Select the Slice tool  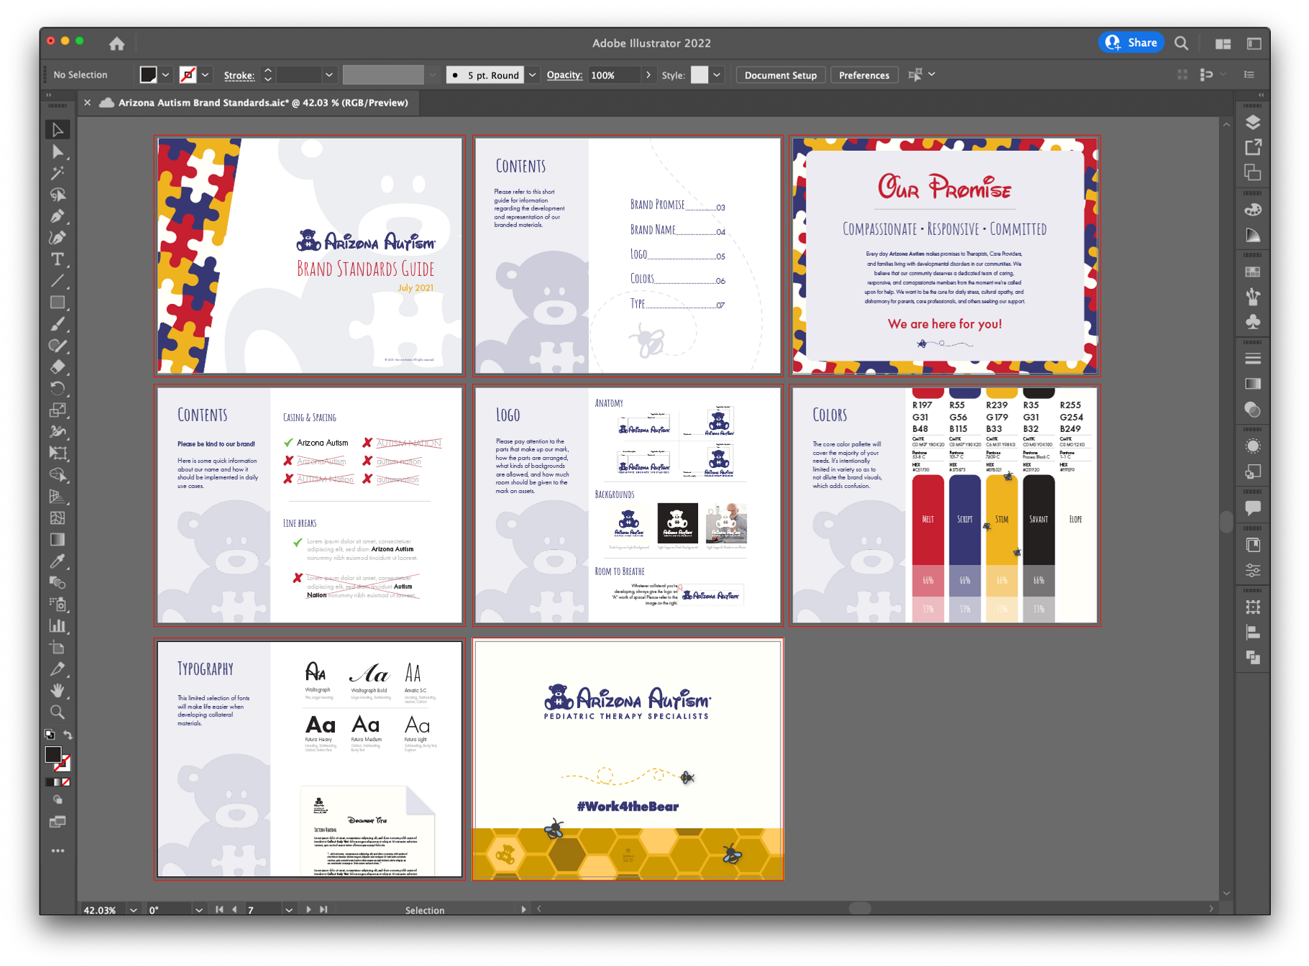pos(58,669)
